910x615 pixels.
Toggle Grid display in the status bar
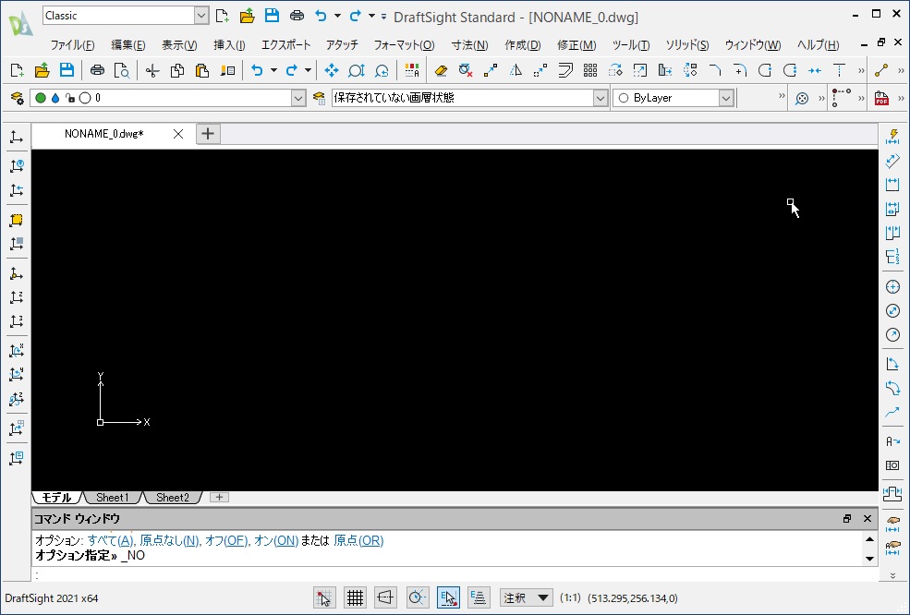[355, 597]
